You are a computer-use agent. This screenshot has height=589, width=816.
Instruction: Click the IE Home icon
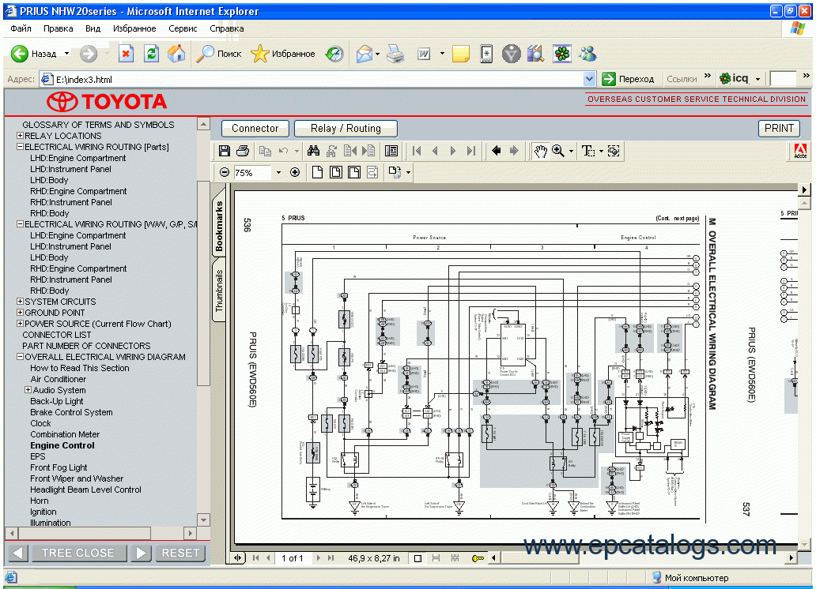pos(176,54)
